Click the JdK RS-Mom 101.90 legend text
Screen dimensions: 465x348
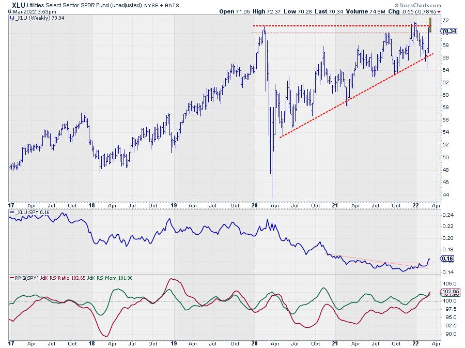coord(110,278)
